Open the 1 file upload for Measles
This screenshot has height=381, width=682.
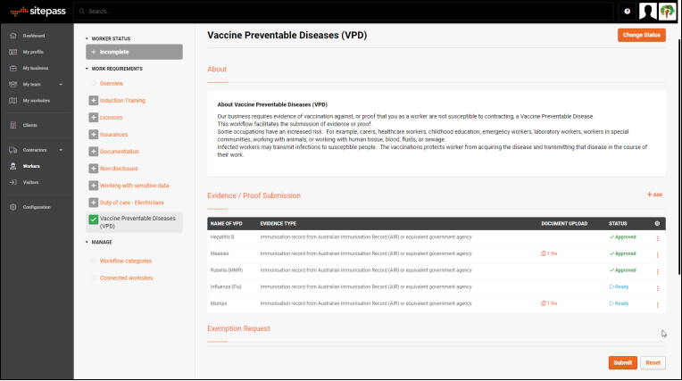coord(549,253)
